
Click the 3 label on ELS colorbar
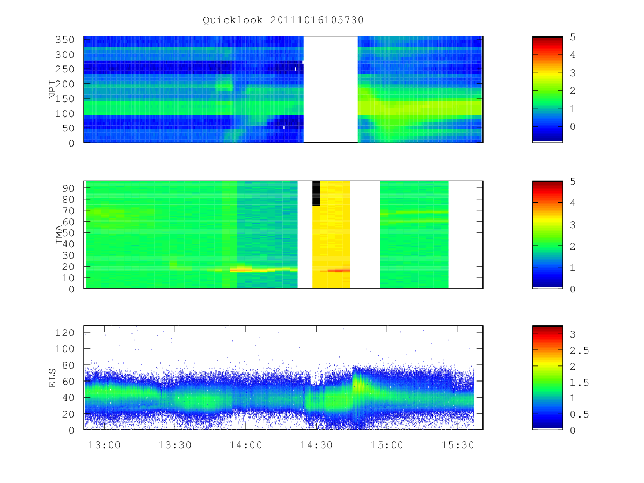tap(572, 334)
